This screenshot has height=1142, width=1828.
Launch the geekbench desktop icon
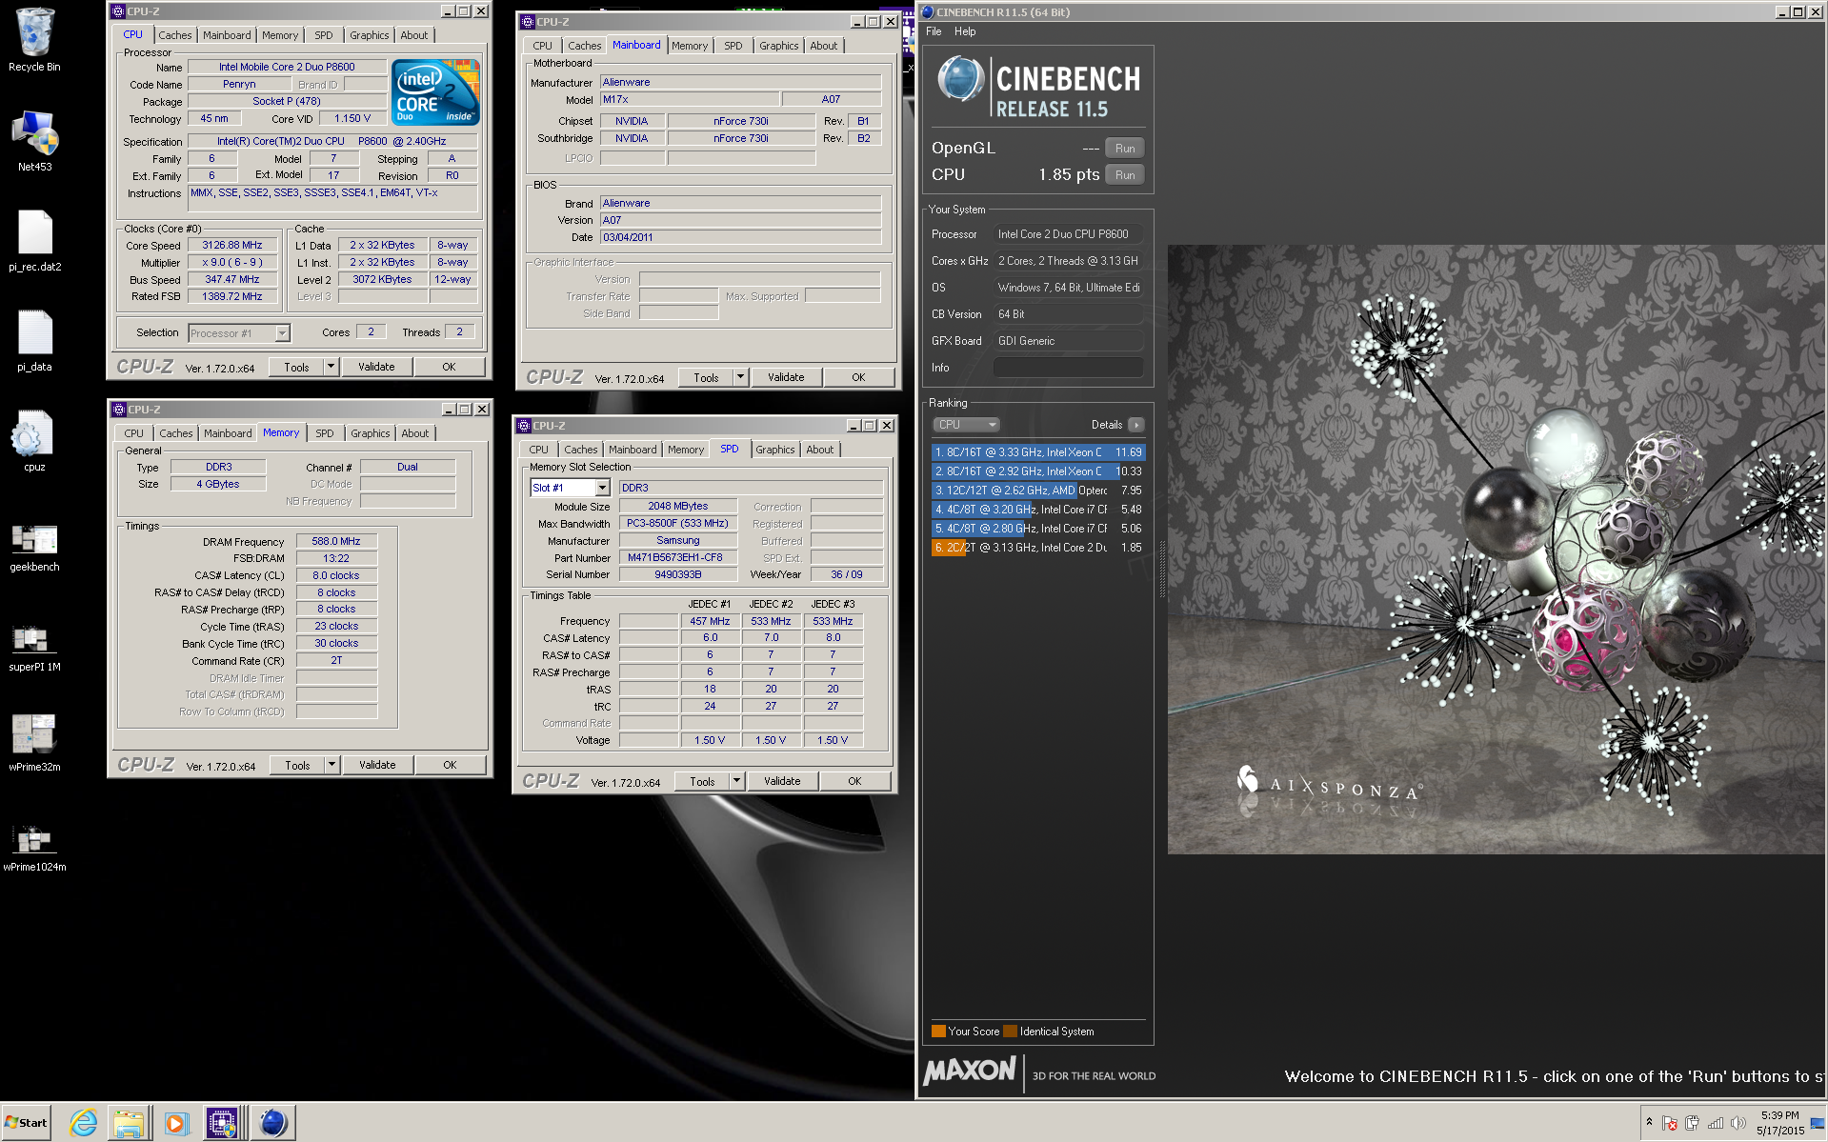click(x=34, y=547)
